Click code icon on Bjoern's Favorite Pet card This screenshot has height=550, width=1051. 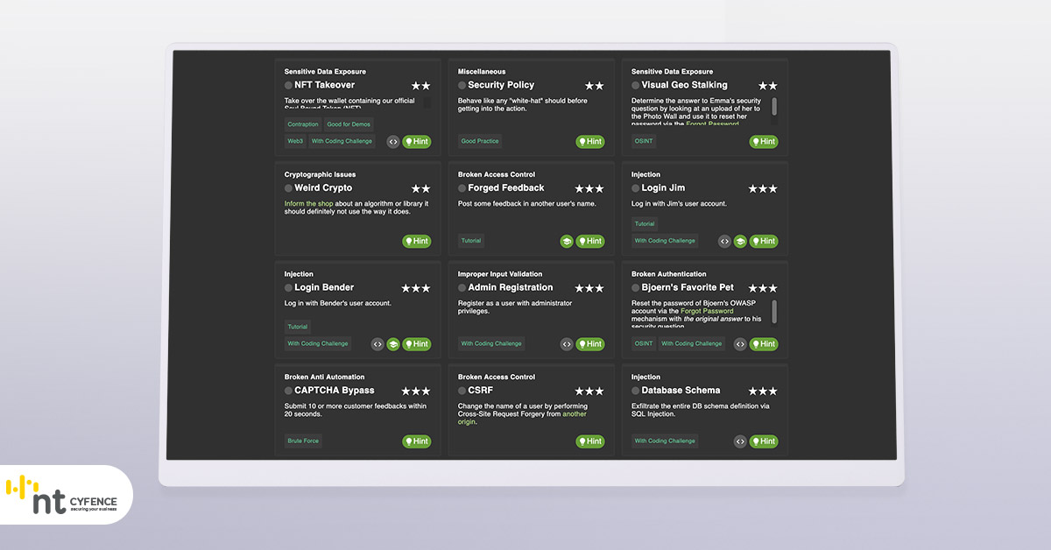coord(740,345)
